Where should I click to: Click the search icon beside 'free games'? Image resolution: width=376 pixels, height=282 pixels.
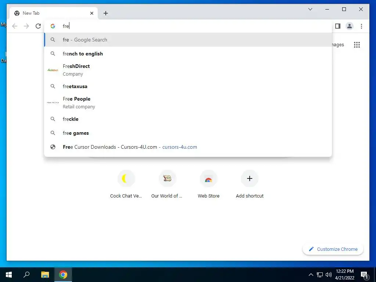click(53, 133)
